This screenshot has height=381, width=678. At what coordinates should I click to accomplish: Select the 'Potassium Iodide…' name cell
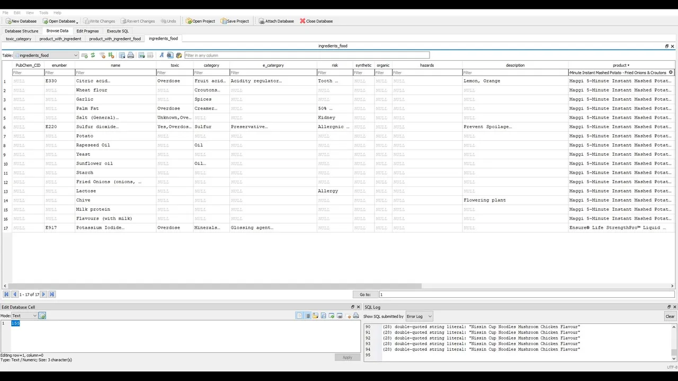click(115, 228)
